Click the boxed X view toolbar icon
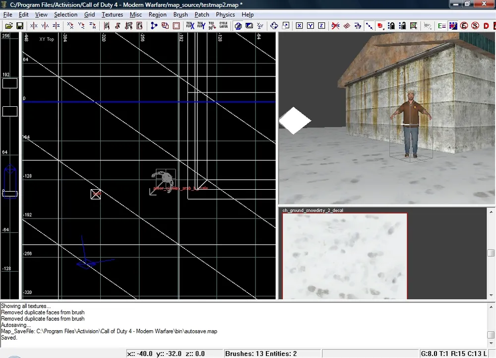 tap(300, 26)
